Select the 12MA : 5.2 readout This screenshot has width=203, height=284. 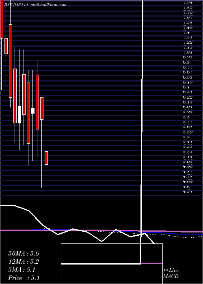[24, 262]
